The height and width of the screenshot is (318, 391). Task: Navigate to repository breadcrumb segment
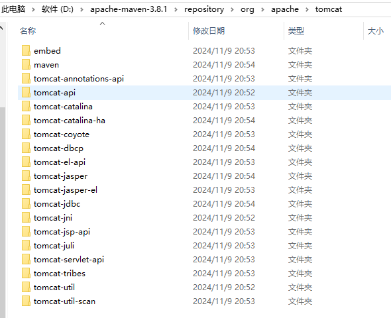coord(204,9)
